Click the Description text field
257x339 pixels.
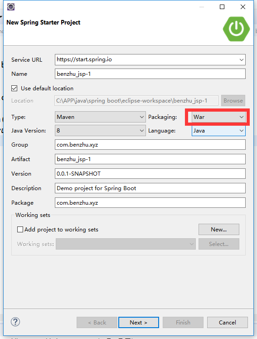[x=150, y=188]
